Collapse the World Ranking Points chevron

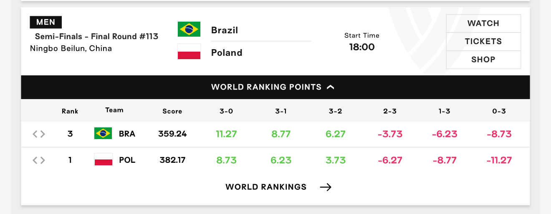click(331, 87)
